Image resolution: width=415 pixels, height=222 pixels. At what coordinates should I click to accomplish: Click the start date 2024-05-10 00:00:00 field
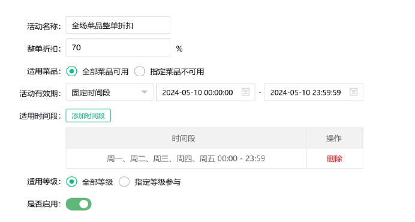point(206,92)
